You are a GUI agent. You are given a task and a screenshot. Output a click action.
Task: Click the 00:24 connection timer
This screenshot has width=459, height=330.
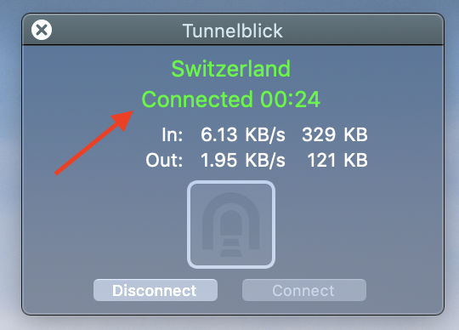pos(290,100)
